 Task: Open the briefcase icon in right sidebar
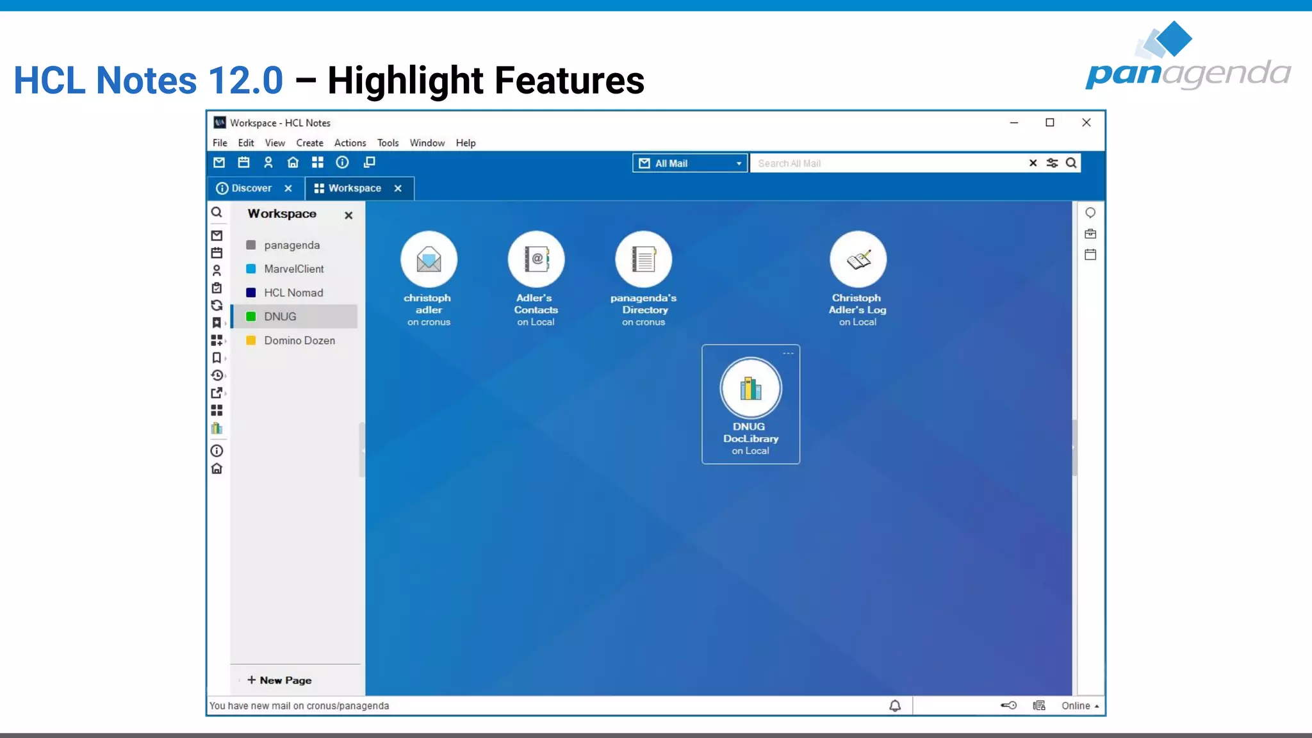[1090, 234]
